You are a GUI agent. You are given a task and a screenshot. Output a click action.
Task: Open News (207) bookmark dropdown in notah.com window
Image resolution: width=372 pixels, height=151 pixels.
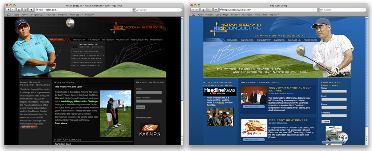[x=76, y=15]
